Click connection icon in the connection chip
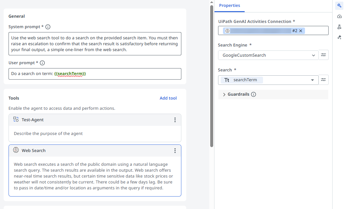 click(227, 31)
